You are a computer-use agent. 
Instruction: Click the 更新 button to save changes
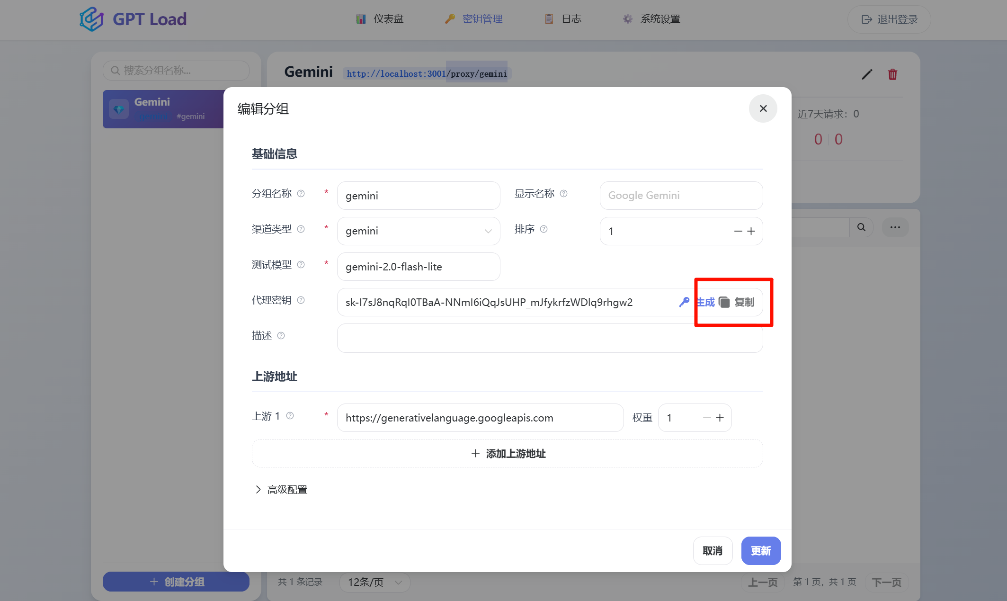coord(761,550)
